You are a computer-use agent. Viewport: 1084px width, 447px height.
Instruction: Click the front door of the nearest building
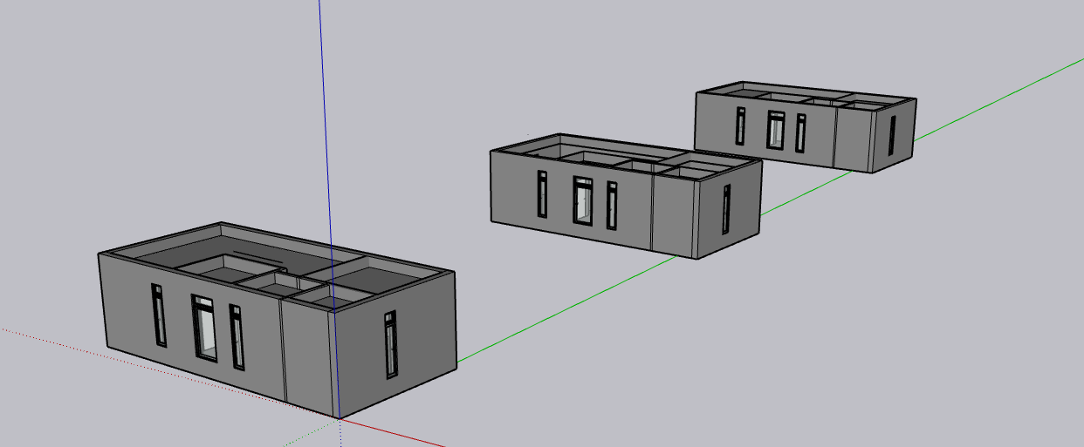[x=205, y=328]
